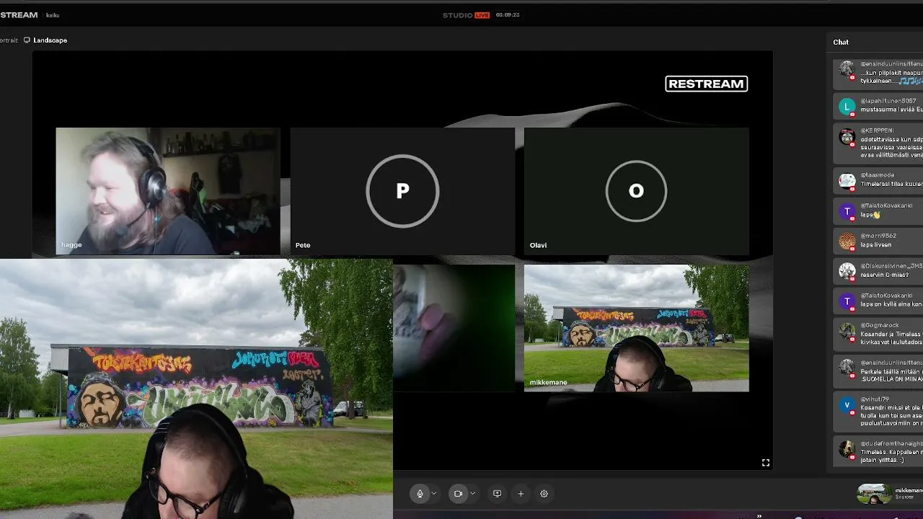Click @lapehiltunen5057's teal L avatar

pos(847,107)
